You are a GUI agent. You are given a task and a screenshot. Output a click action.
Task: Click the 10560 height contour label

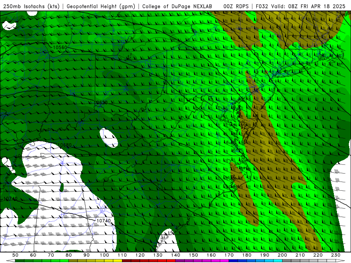tap(60, 47)
